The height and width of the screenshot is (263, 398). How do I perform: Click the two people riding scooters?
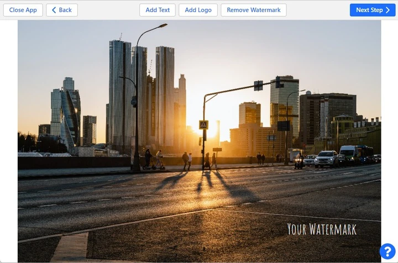coord(154,160)
